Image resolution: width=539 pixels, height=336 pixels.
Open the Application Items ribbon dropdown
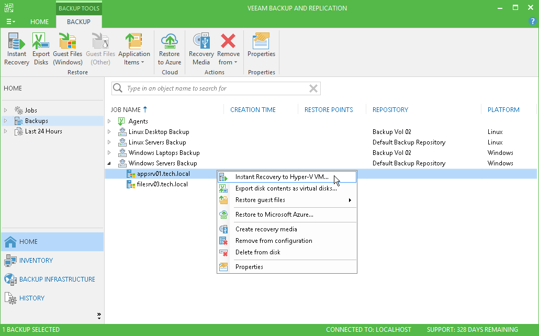(x=134, y=49)
